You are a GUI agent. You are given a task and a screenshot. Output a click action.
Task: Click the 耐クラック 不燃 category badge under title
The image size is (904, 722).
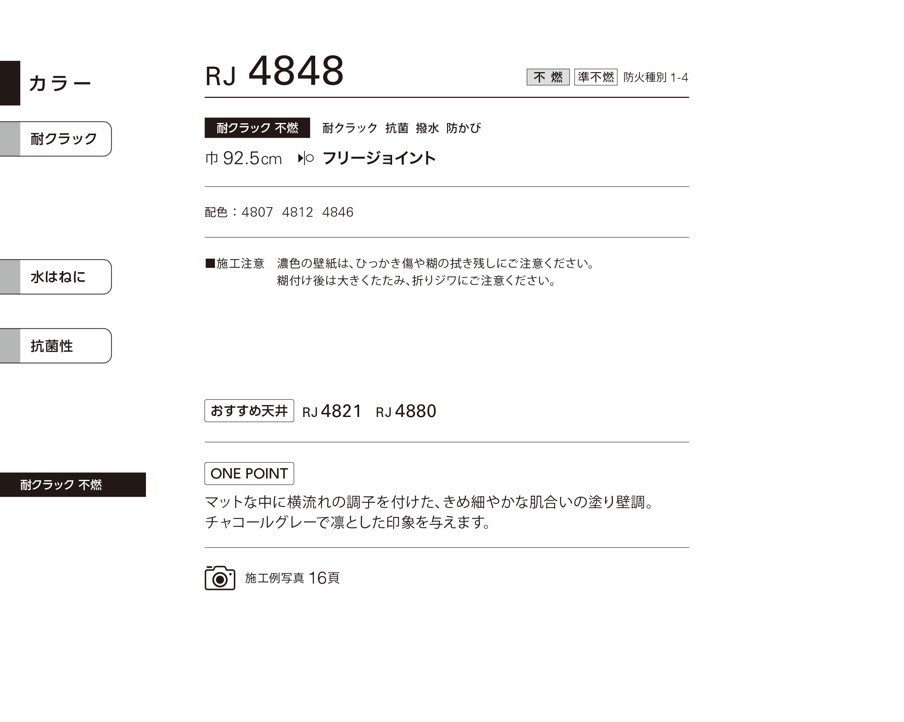click(x=257, y=127)
